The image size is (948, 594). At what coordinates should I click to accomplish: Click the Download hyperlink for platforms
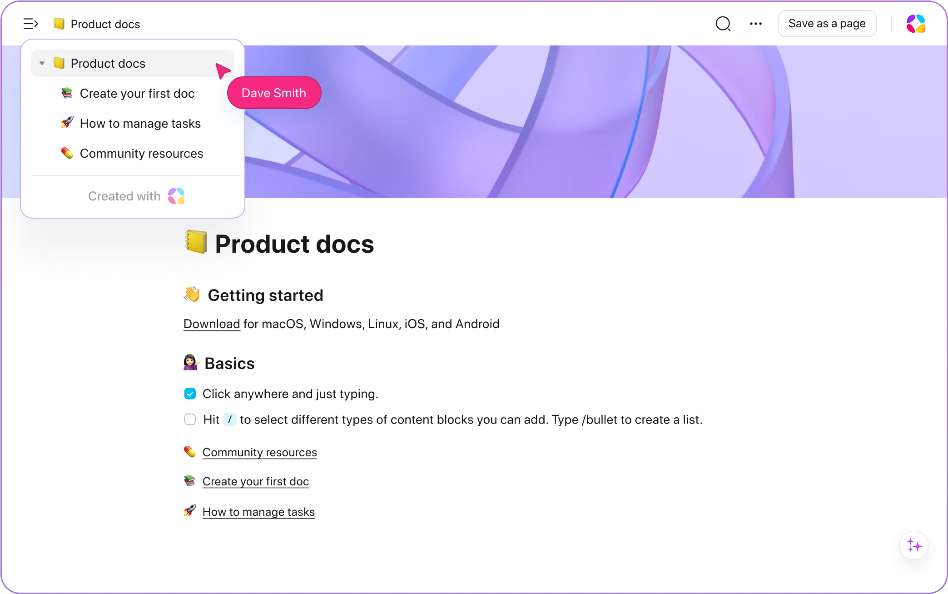[211, 324]
